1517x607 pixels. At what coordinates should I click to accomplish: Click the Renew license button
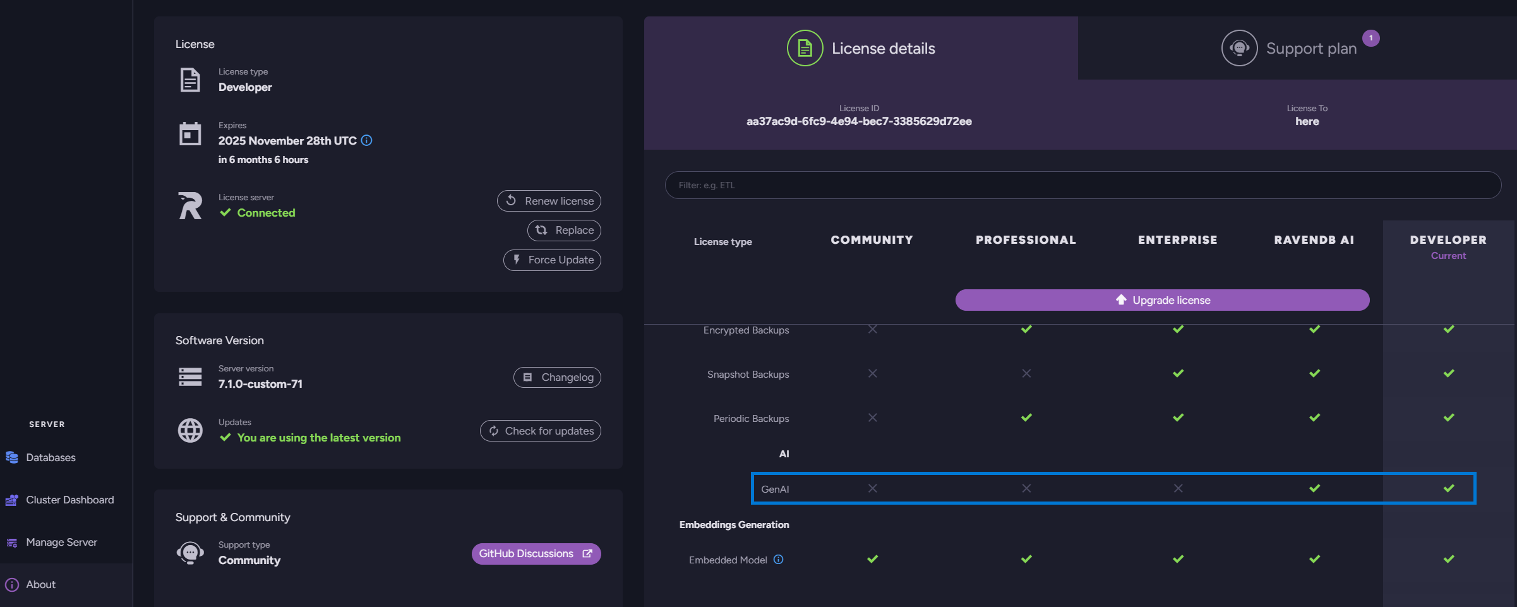pos(548,201)
